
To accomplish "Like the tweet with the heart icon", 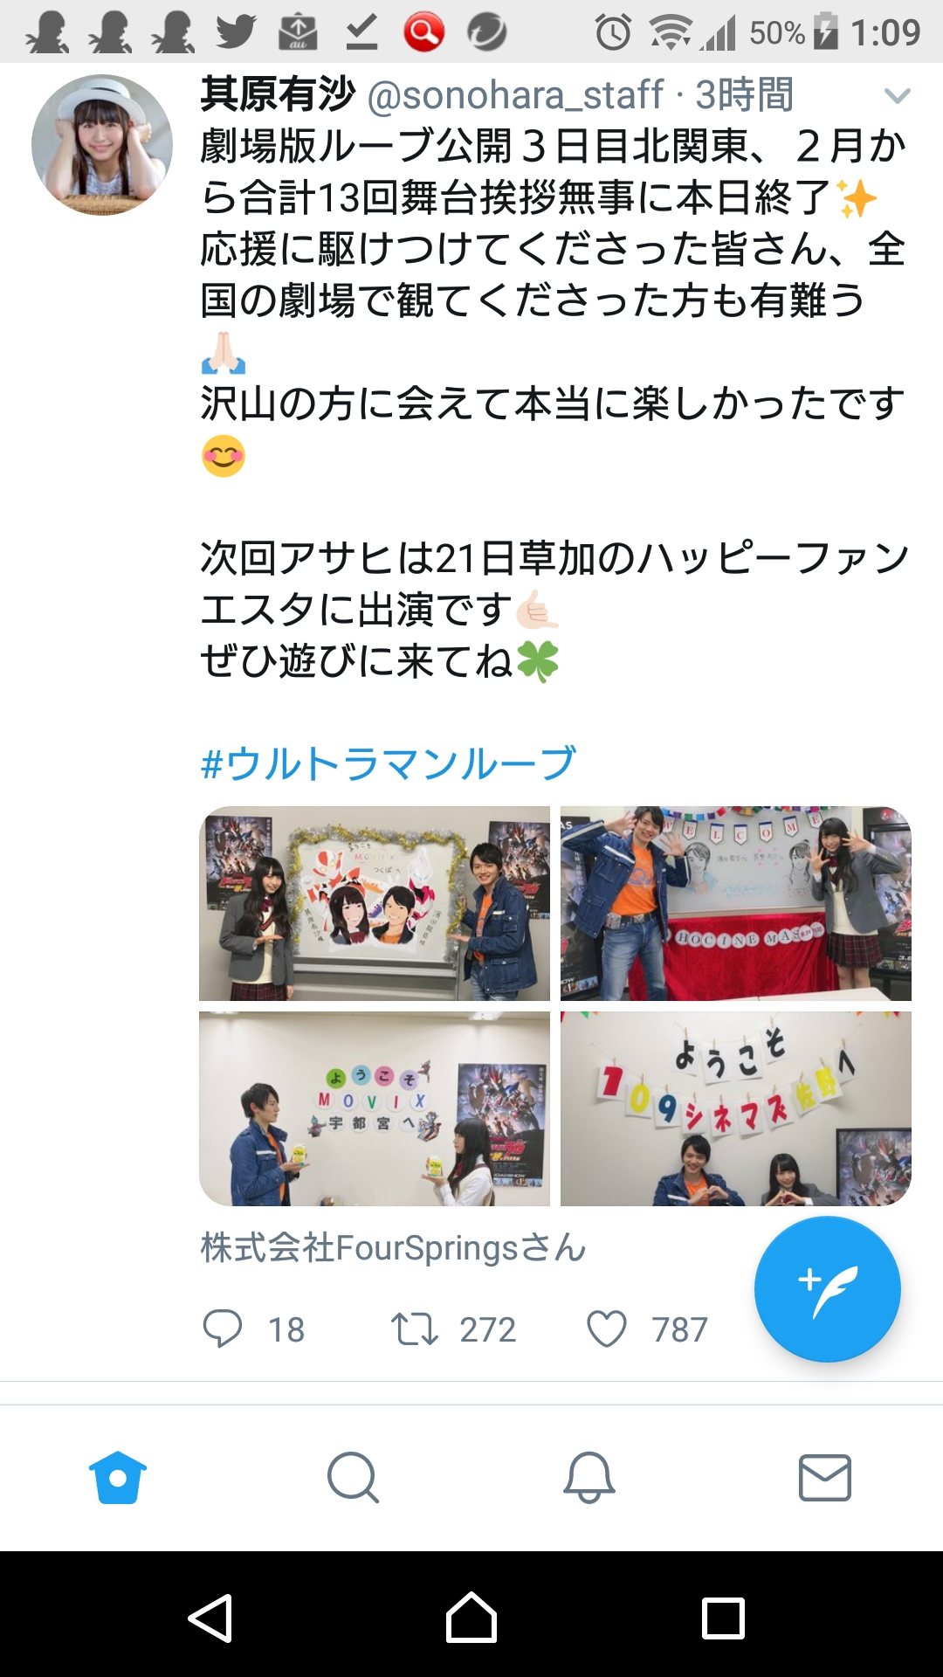I will coord(607,1329).
